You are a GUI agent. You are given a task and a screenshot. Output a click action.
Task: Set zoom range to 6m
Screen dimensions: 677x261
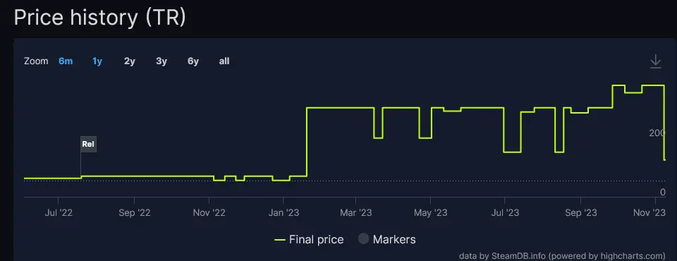66,61
